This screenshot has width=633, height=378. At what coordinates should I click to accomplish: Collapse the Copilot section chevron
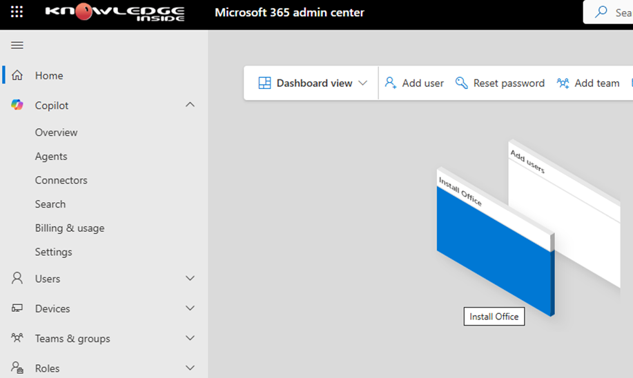[191, 105]
